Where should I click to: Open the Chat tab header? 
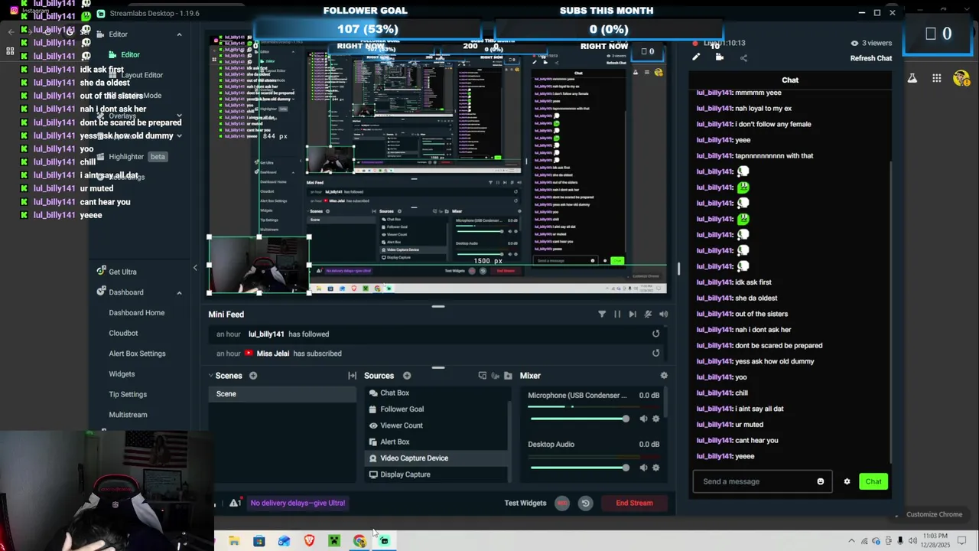click(790, 80)
